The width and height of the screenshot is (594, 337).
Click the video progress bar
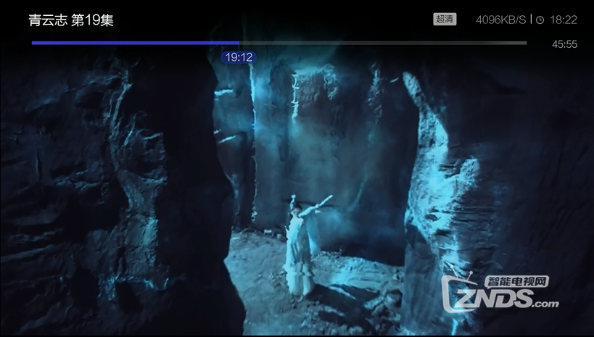tap(279, 43)
